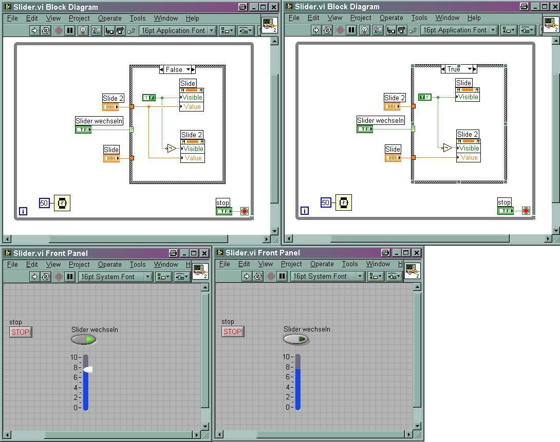Click Run Continuously in right block diagram toolbar
This screenshot has width=560, height=442.
point(327,30)
